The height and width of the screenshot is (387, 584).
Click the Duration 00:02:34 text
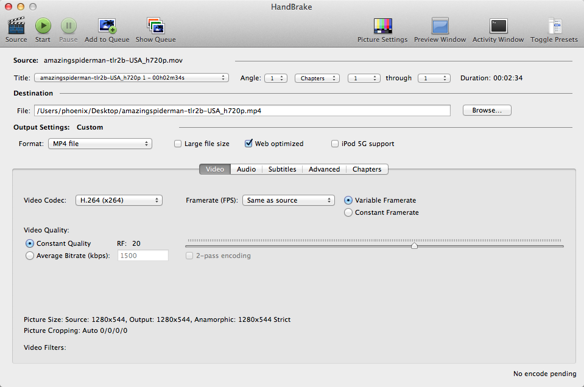(491, 78)
